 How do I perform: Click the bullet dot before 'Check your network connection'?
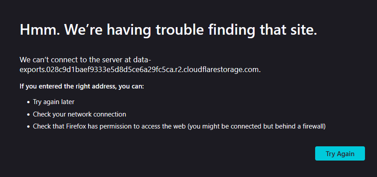(28, 115)
